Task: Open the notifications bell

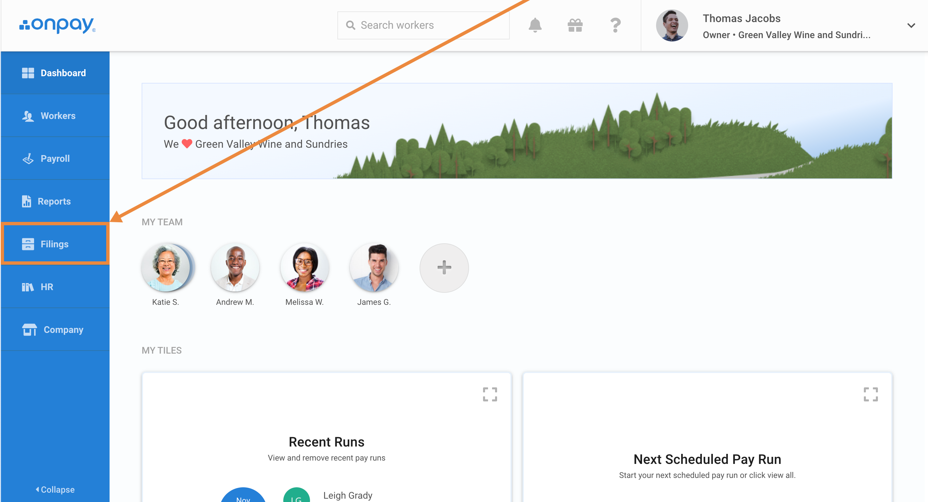Action: click(x=535, y=25)
